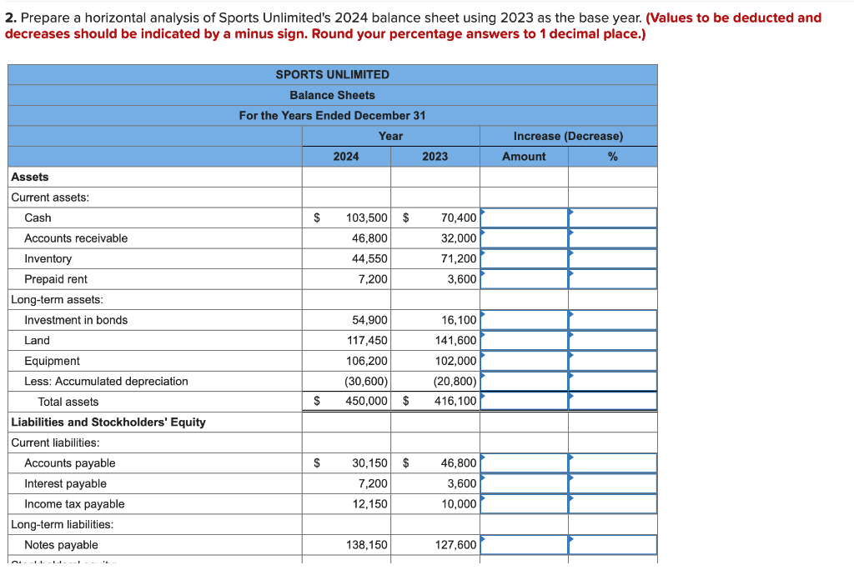
Task: Focus Accumulated depreciation amount input
Action: tap(524, 382)
